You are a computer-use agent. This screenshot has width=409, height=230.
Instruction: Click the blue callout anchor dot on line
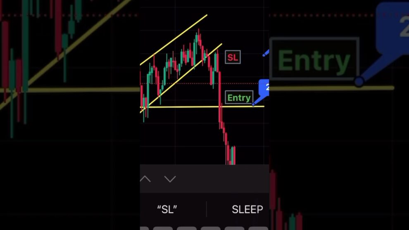(x=253, y=104)
